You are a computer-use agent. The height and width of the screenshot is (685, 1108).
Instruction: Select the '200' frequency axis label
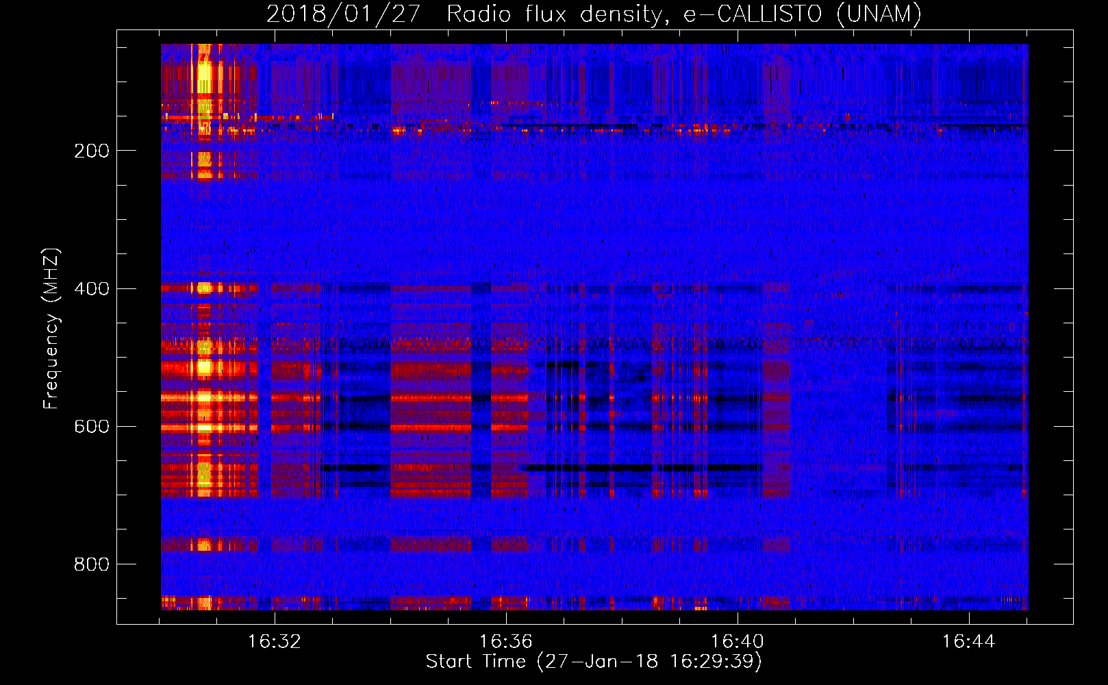pos(92,151)
